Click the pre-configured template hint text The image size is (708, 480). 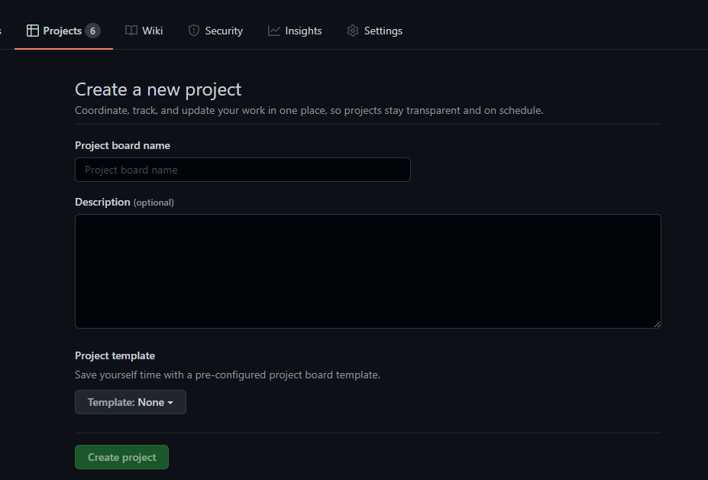(x=228, y=375)
